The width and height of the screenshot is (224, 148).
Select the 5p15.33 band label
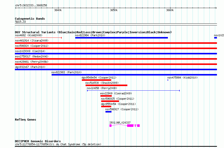tap(20, 22)
